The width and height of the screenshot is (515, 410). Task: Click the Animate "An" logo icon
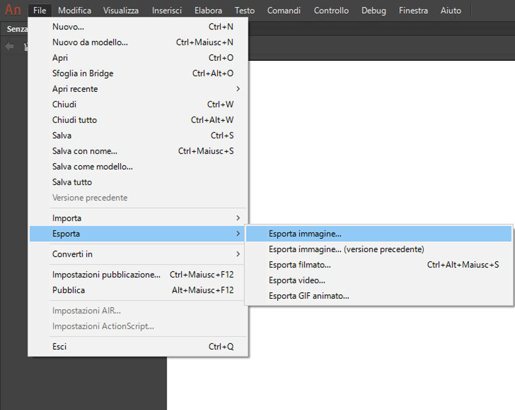13,9
